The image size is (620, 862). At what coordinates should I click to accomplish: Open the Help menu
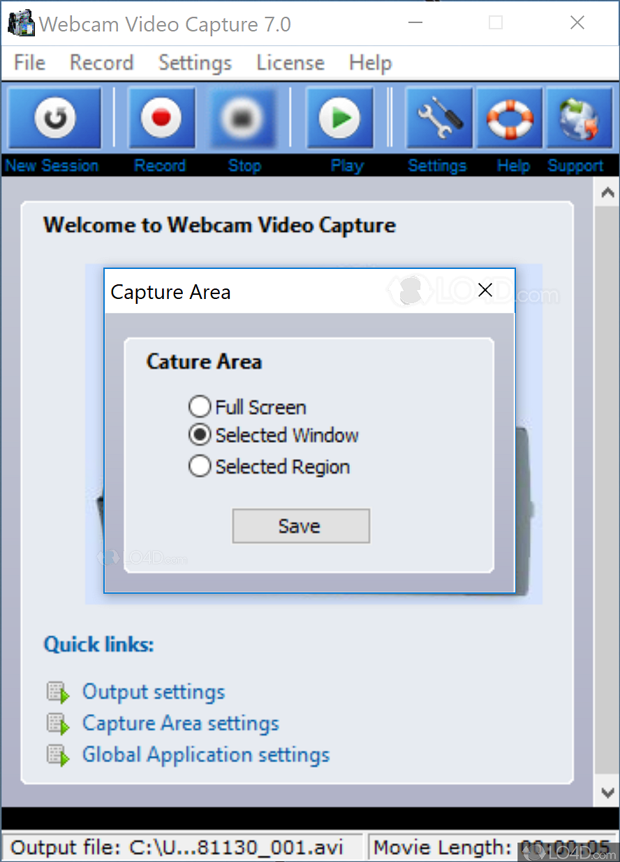pos(370,62)
